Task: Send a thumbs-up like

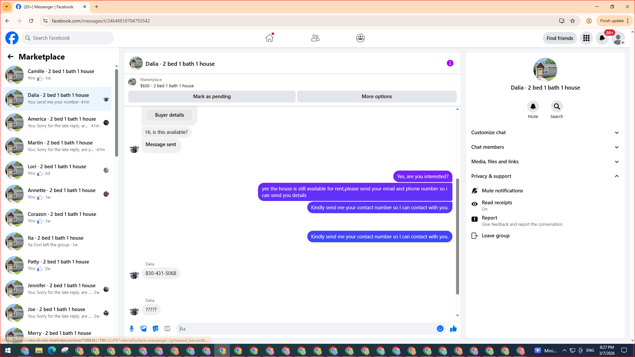Action: point(453,329)
